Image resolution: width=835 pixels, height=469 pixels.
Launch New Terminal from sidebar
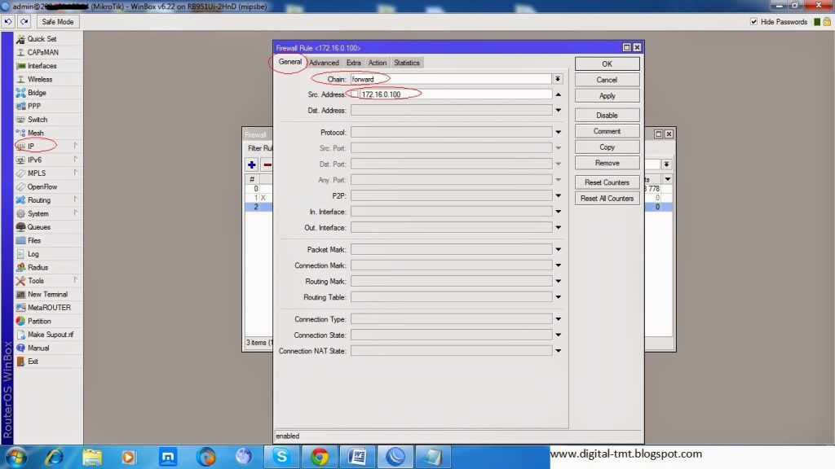pyautogui.click(x=48, y=294)
